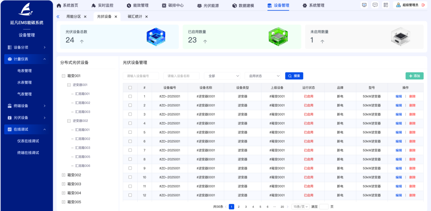This screenshot has height=211, width=431.
Task: Open the 启用状态 dropdown filter
Action: coord(263,76)
